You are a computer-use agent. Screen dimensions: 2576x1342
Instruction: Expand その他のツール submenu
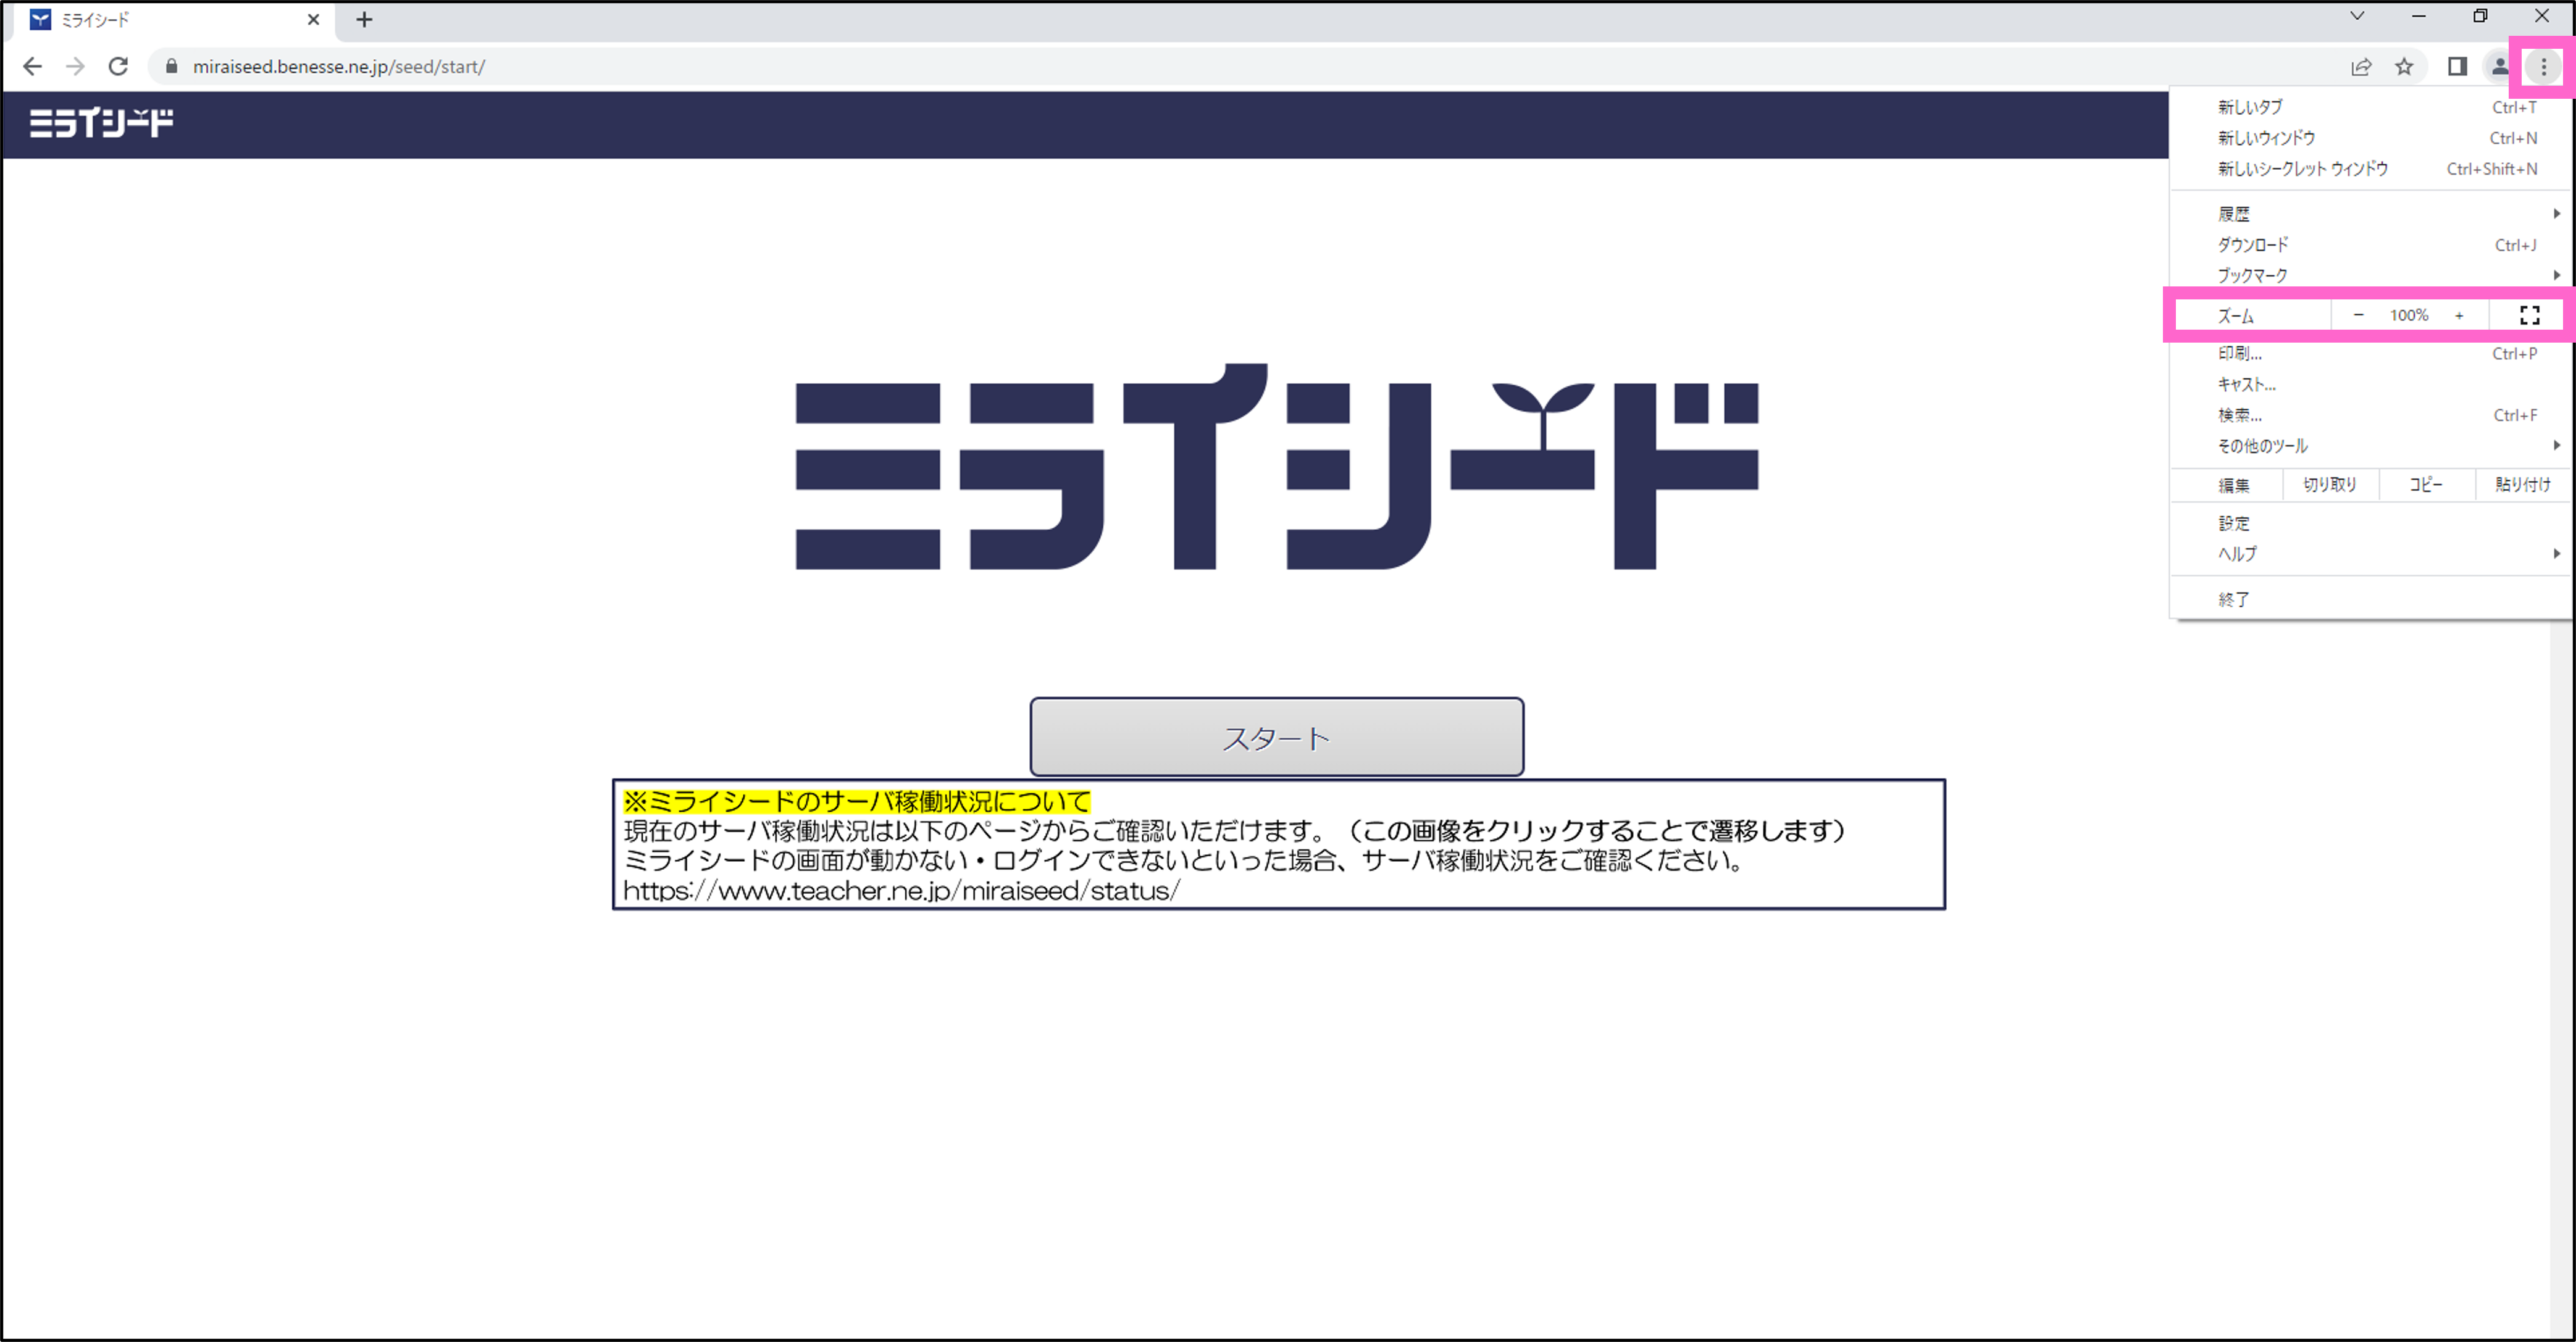(2370, 446)
